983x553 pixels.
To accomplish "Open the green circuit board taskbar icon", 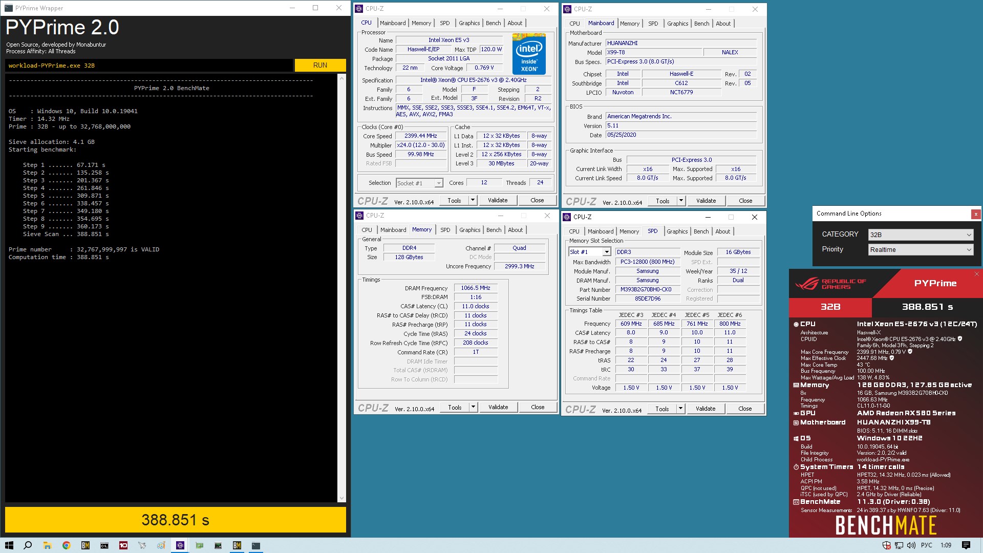I will click(x=200, y=545).
